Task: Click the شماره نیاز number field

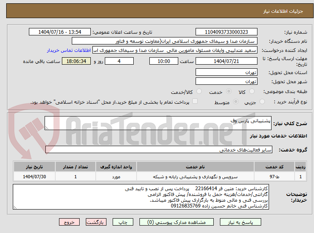Action: tap(226, 32)
